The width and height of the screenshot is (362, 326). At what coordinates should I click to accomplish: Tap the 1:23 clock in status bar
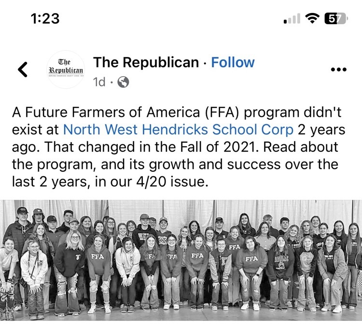(x=45, y=19)
